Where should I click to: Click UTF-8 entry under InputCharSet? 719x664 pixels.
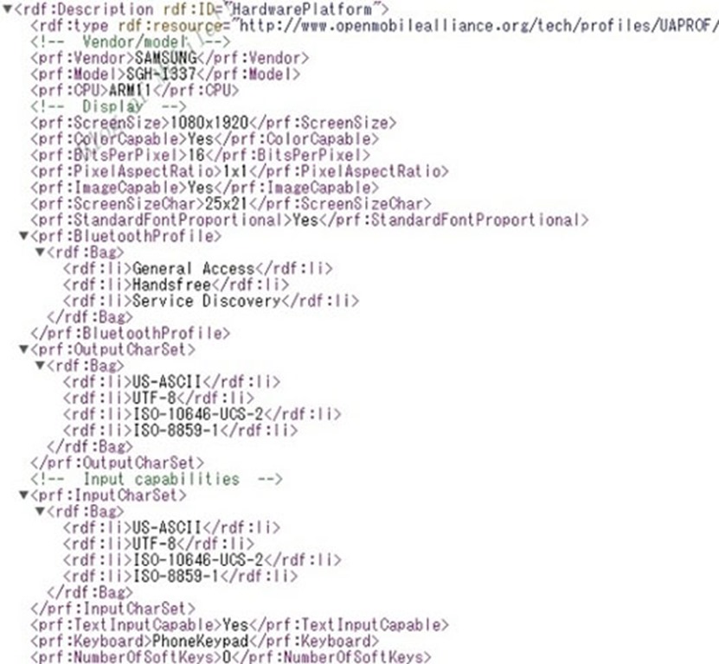pyautogui.click(x=154, y=544)
